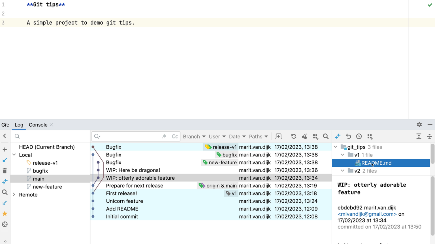The image size is (435, 244).
Task: Select the new-feature branch in tree
Action: click(x=47, y=187)
